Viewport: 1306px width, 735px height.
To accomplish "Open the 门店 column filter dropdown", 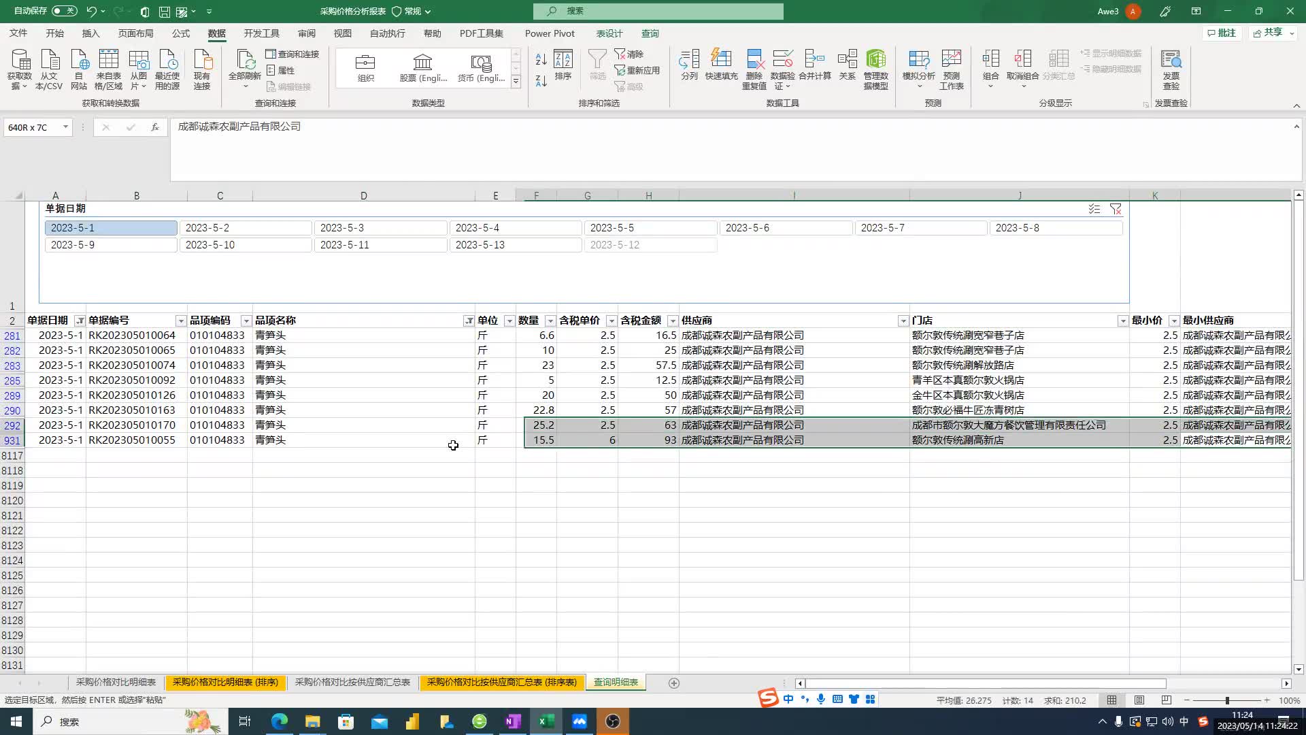I will (1123, 321).
